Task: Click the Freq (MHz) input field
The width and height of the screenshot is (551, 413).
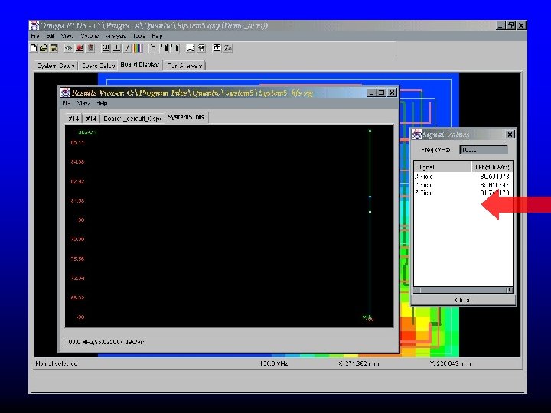Action: tap(484, 150)
